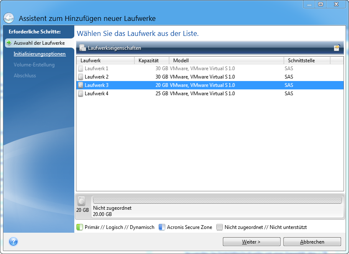Go to the Initialisierungsoptionen step

(x=39, y=54)
